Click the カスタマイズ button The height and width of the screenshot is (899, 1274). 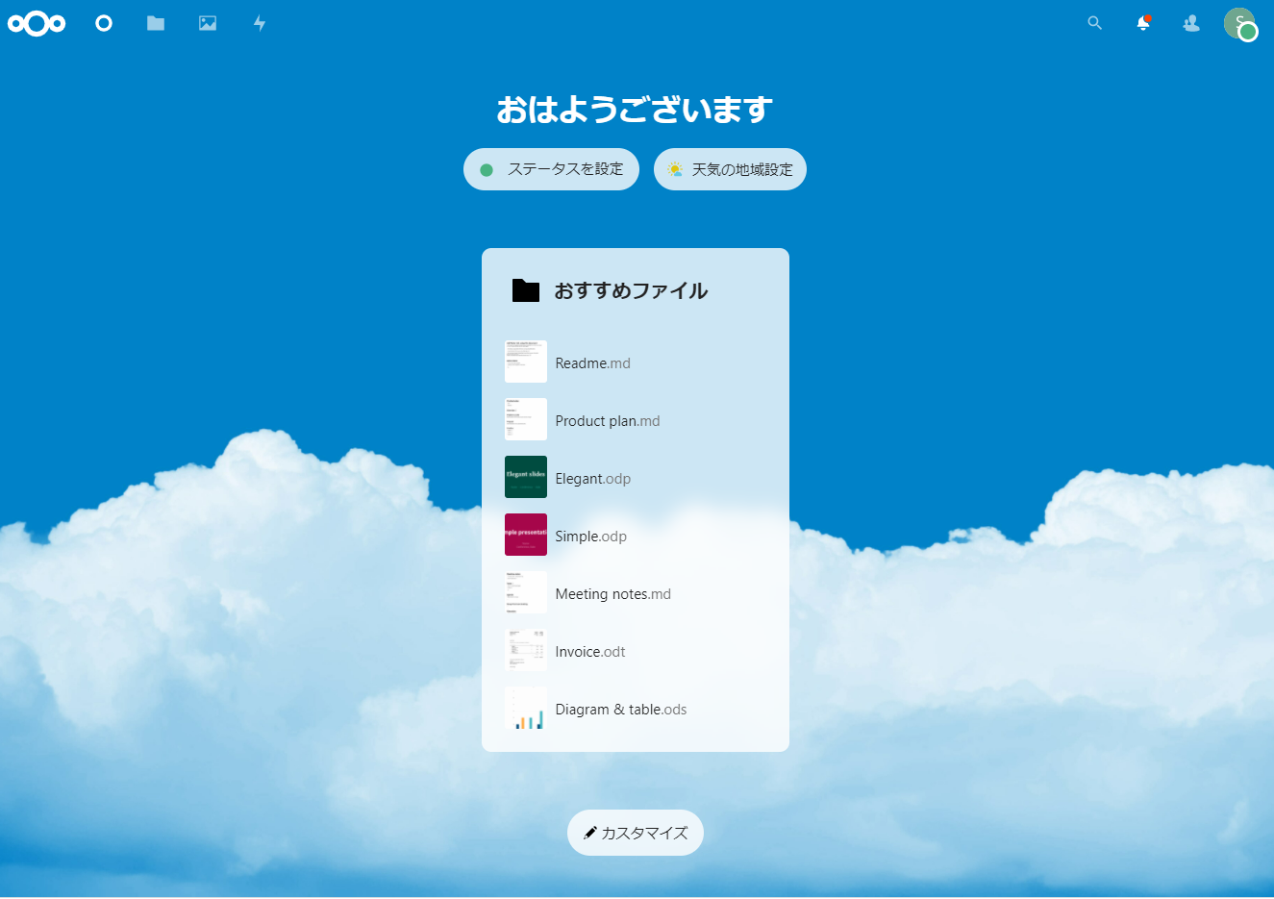click(636, 833)
